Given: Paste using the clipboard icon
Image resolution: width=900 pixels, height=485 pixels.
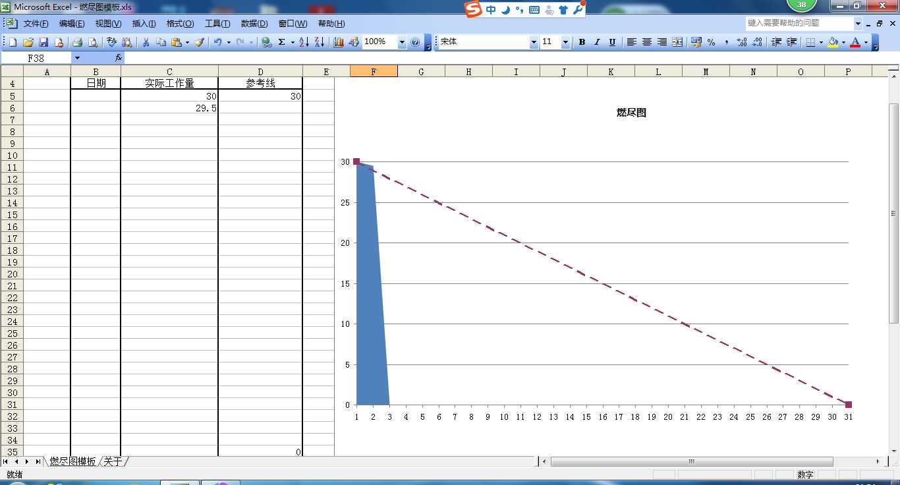Looking at the screenshot, I should point(176,42).
